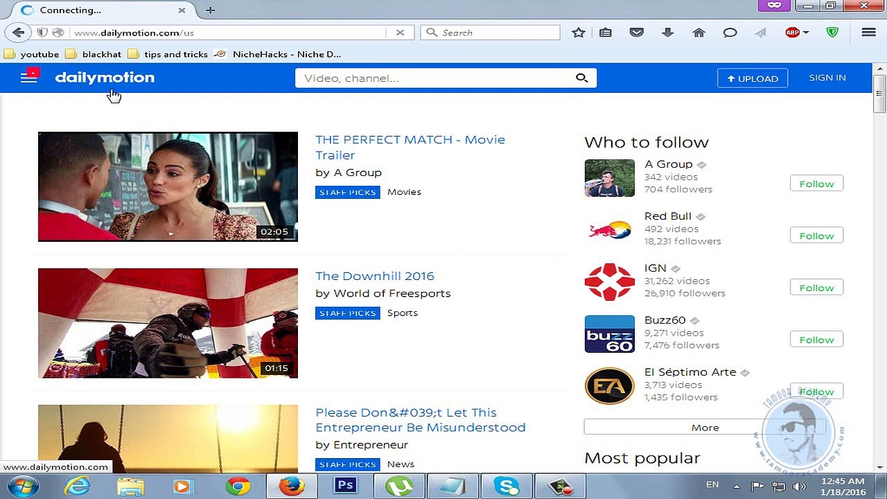The height and width of the screenshot is (499, 887).
Task: Click the Firefox address bar
Action: point(229,33)
